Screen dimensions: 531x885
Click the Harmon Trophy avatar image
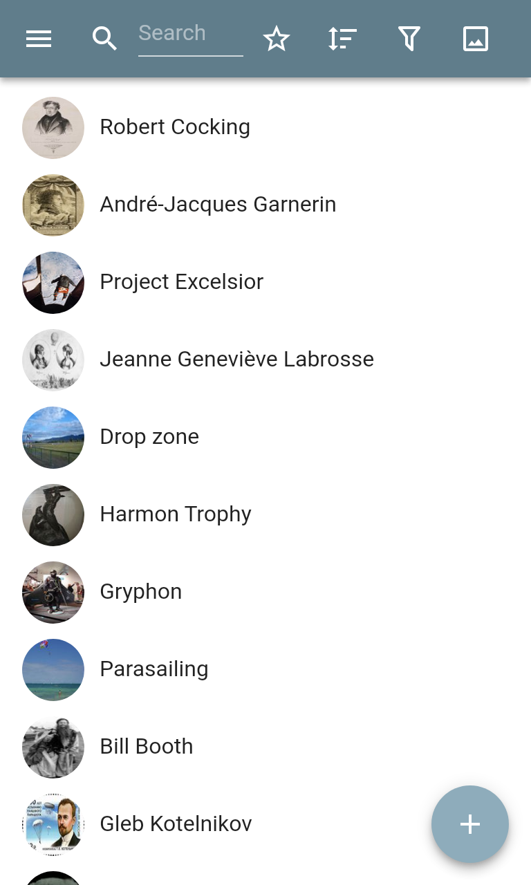point(53,514)
